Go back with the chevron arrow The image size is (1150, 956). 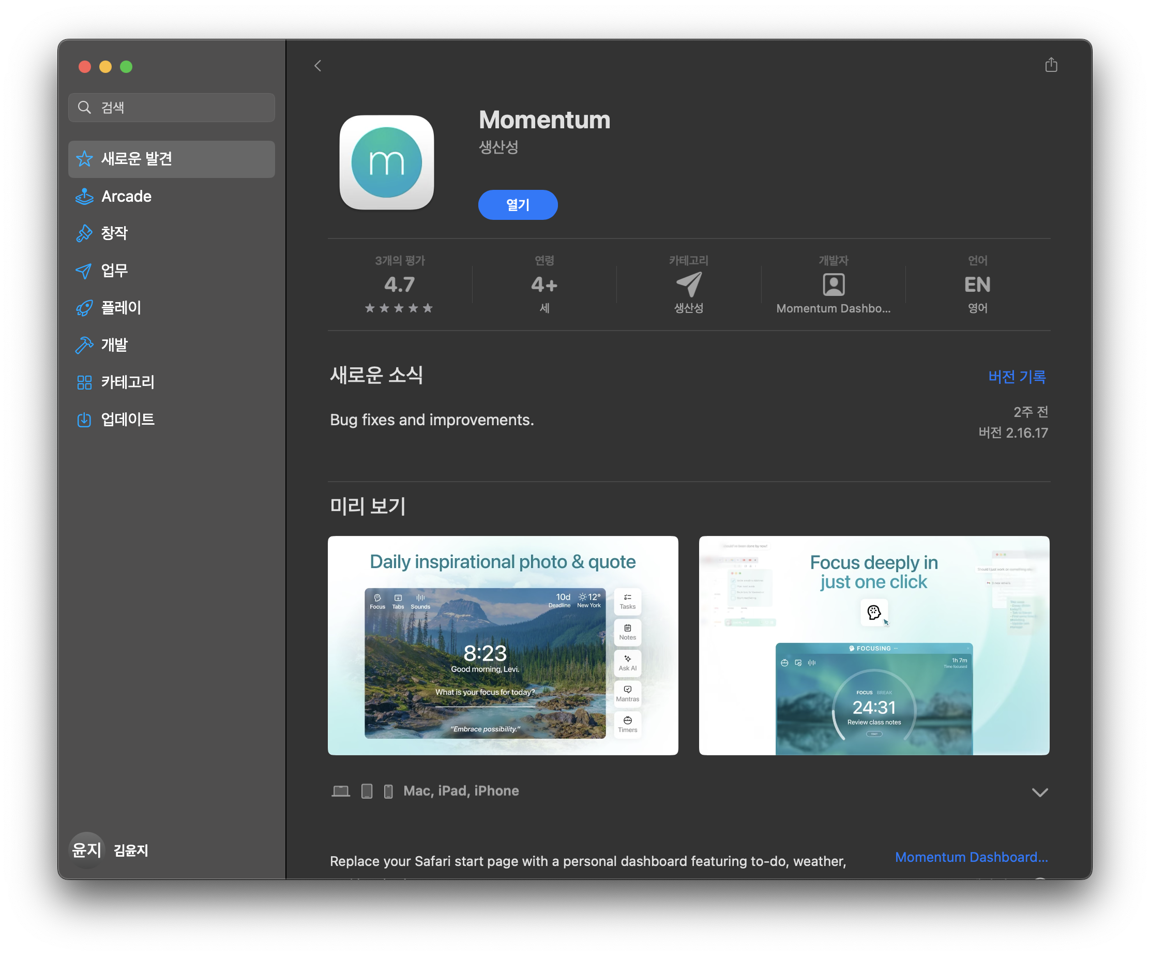point(317,66)
